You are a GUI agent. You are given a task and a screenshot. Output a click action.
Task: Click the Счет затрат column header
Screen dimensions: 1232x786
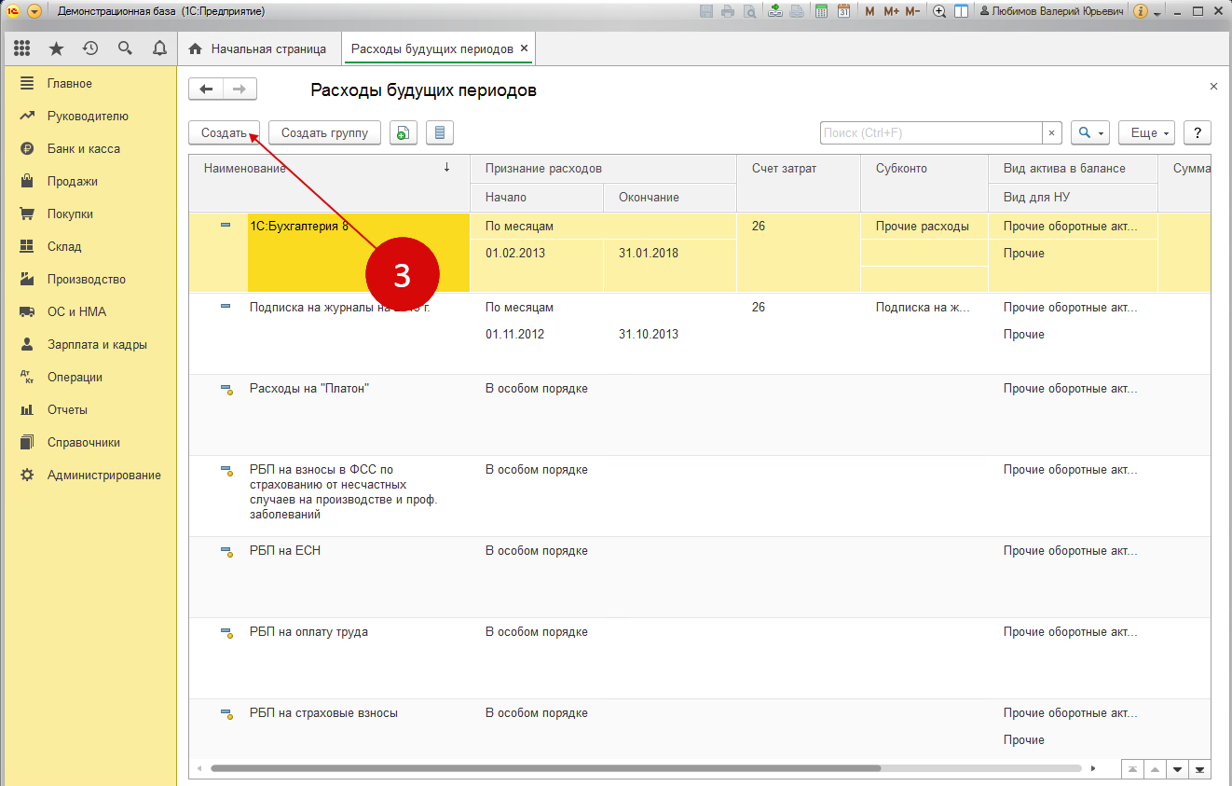(799, 183)
